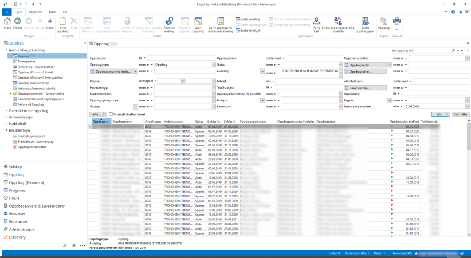Click the Tøm felter button
This screenshot has width=471, height=258.
point(460,114)
